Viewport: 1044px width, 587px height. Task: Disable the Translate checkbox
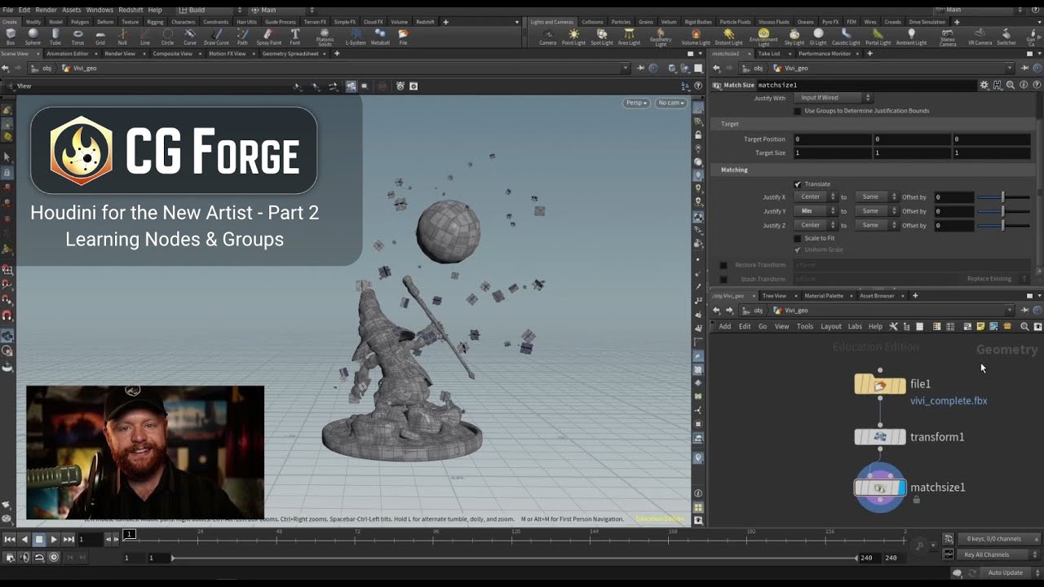[x=798, y=184]
